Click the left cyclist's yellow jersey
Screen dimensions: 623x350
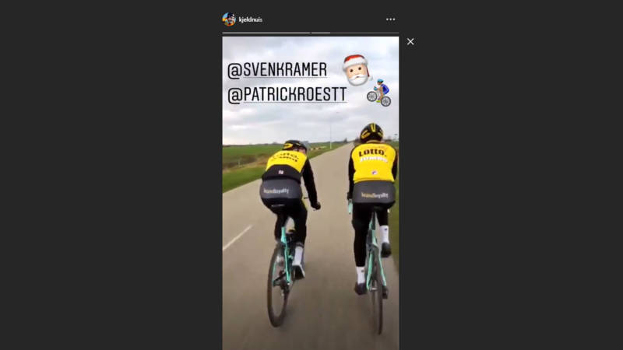(x=287, y=160)
